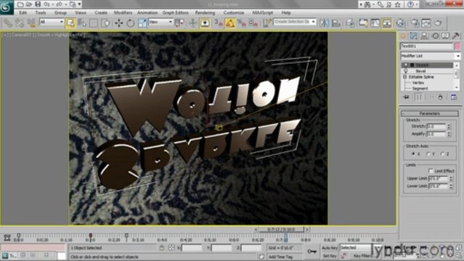Screen dimensions: 464x261
Task: Click the Render Production teapot icon
Action: [439, 23]
